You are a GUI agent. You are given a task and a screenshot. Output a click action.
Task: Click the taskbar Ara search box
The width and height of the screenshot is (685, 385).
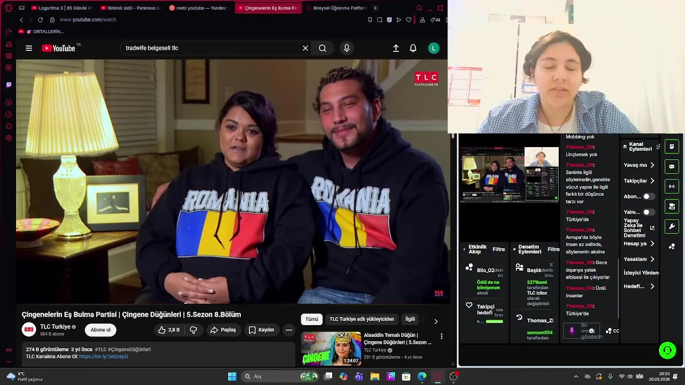pyautogui.click(x=280, y=376)
